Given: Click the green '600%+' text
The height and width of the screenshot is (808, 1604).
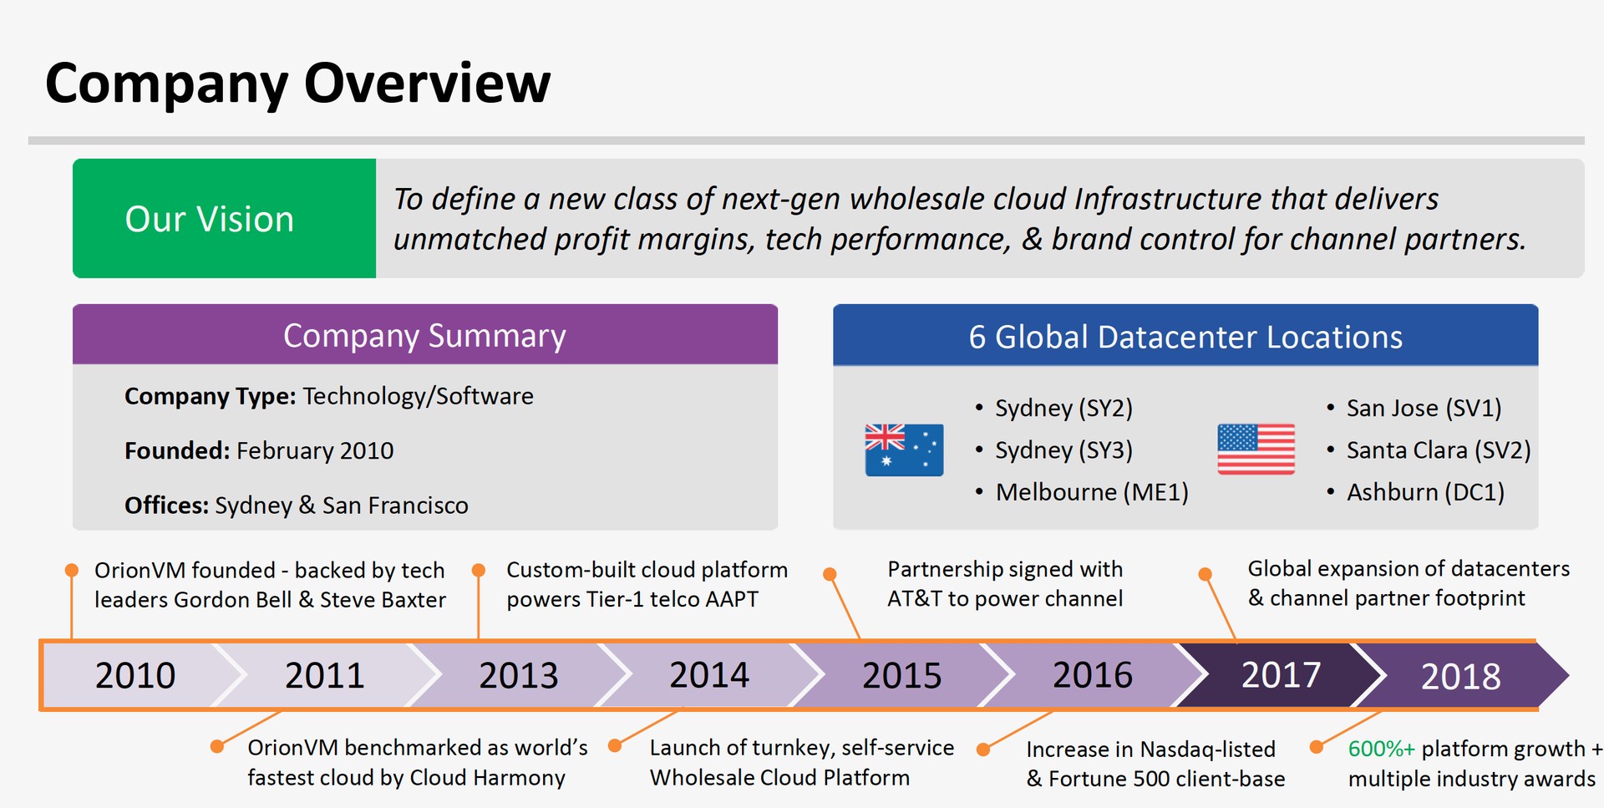Looking at the screenshot, I should click(x=1382, y=749).
